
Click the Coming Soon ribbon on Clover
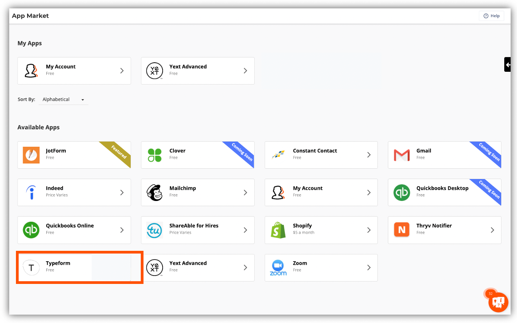(x=242, y=152)
